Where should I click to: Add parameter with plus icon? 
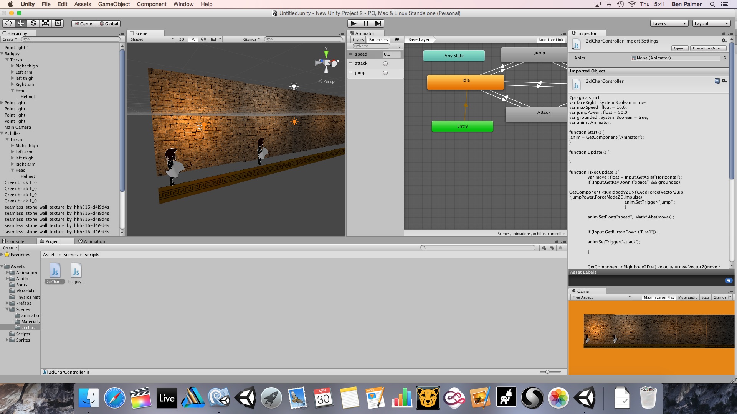pyautogui.click(x=398, y=46)
